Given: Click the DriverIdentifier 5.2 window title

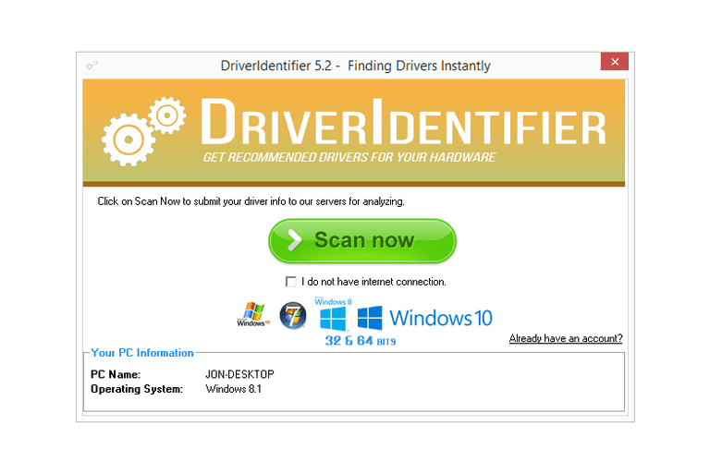Looking at the screenshot, I should 355,66.
